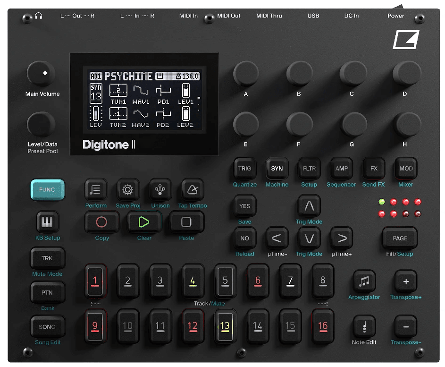Click the Save Proj gear icon button
The height and width of the screenshot is (367, 445).
coord(128,189)
